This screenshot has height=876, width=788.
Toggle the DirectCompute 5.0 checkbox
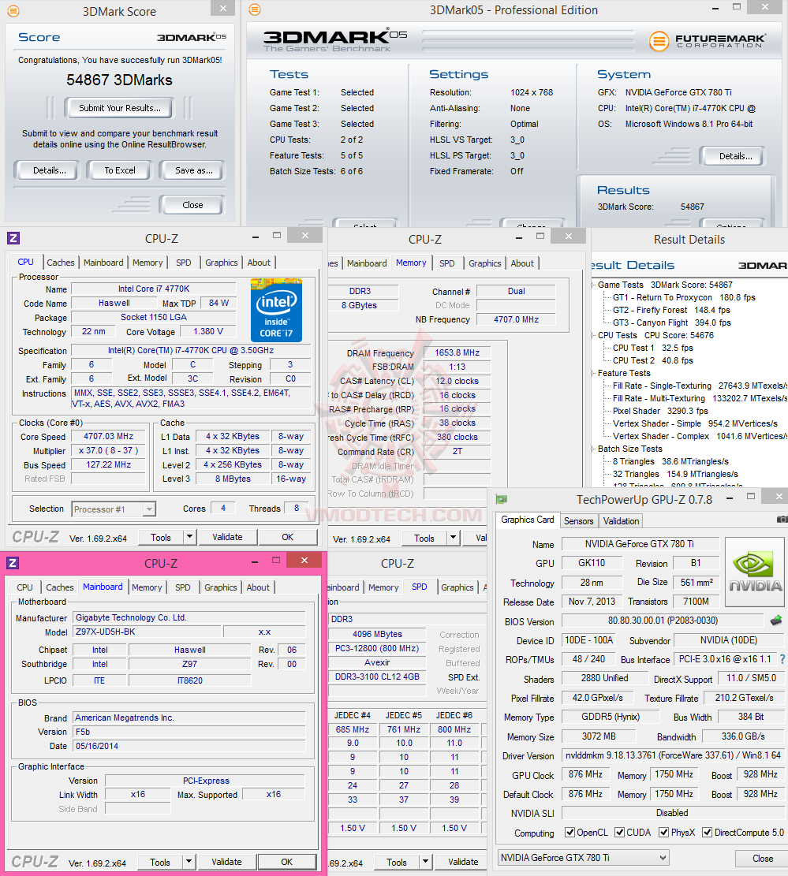707,833
